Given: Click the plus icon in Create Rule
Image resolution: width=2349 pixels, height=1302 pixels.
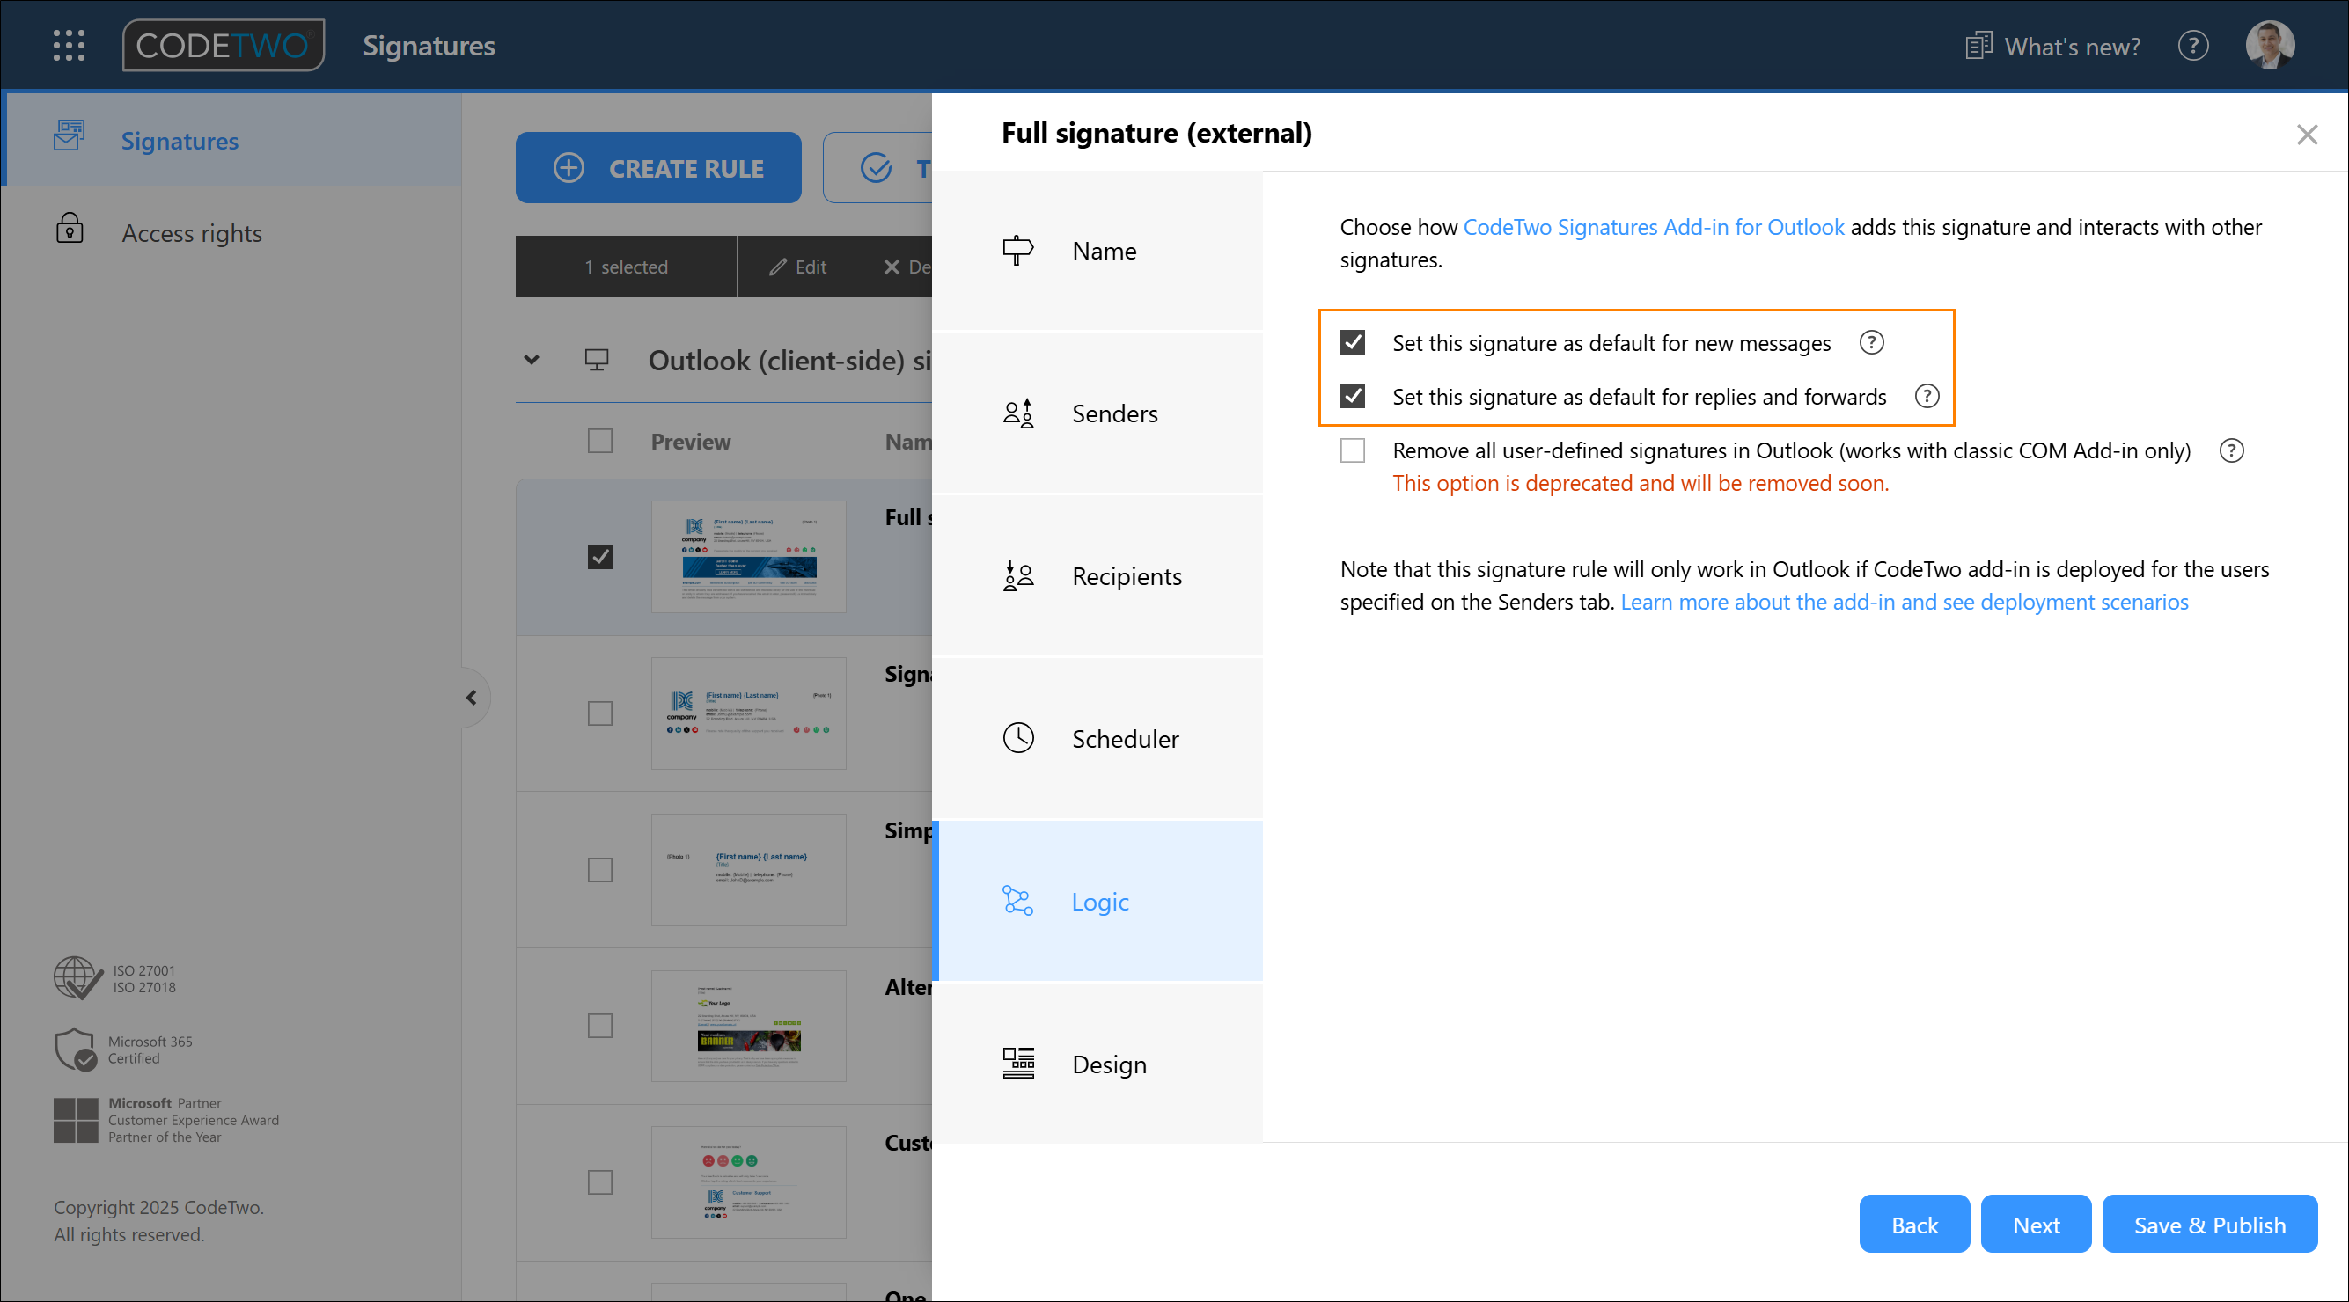Looking at the screenshot, I should 569,168.
